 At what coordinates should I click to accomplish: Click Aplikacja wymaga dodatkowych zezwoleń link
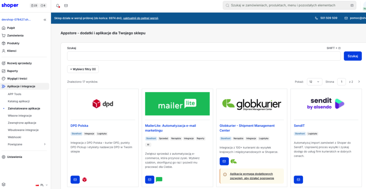pyautogui.click(x=252, y=176)
